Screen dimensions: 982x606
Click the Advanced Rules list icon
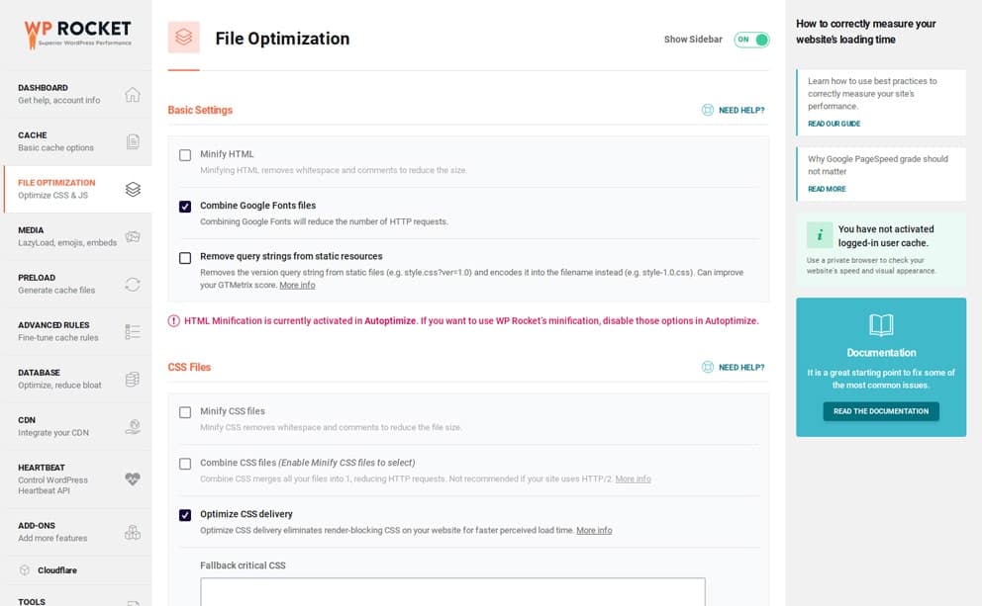point(133,331)
